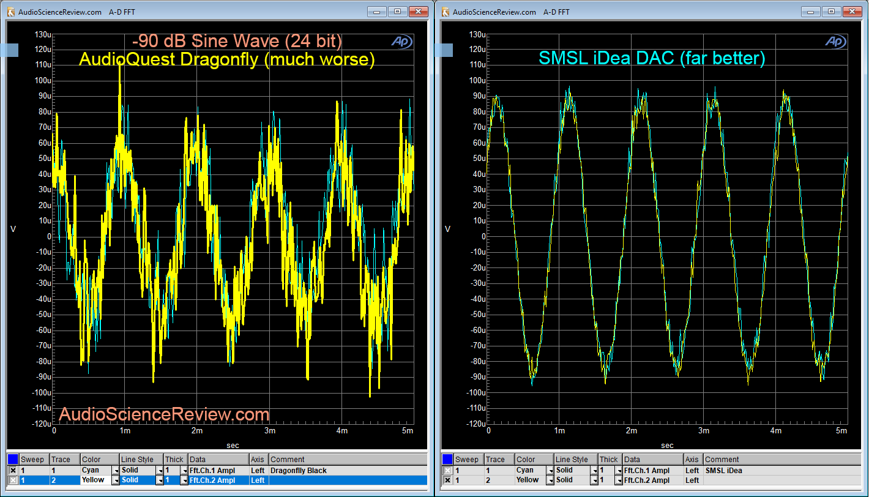Click the Comment column header in Dragonfly legend
Screen dimensions: 869x497
coord(348,460)
